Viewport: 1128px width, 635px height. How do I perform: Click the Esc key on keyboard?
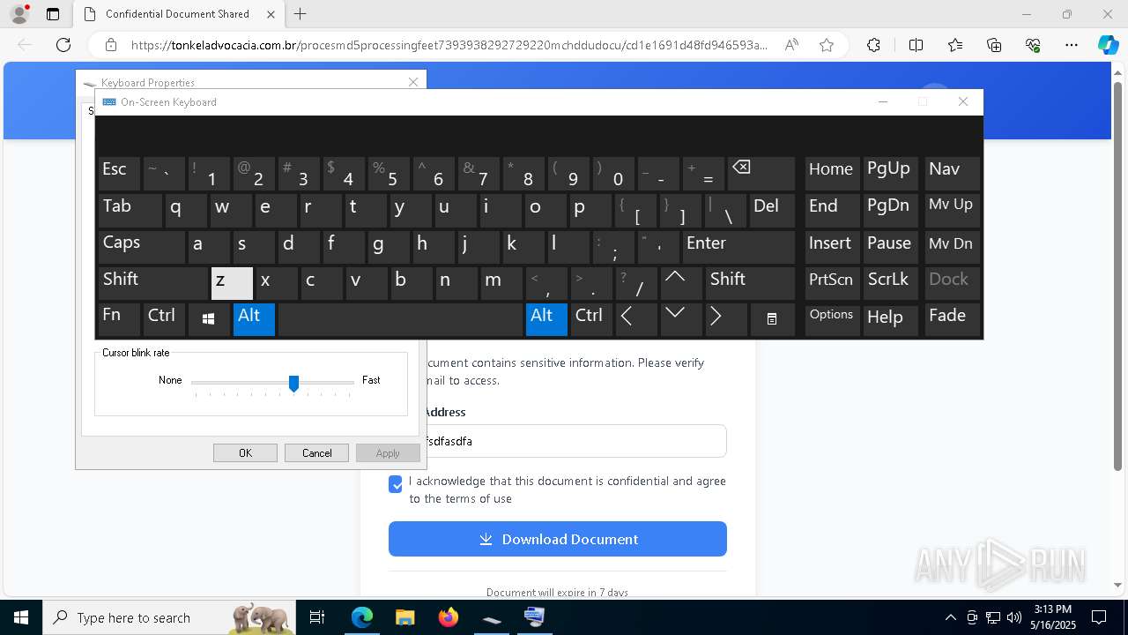(119, 174)
